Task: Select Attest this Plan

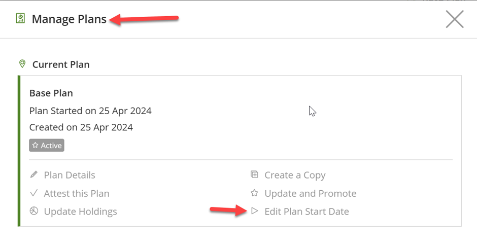Action: [76, 193]
